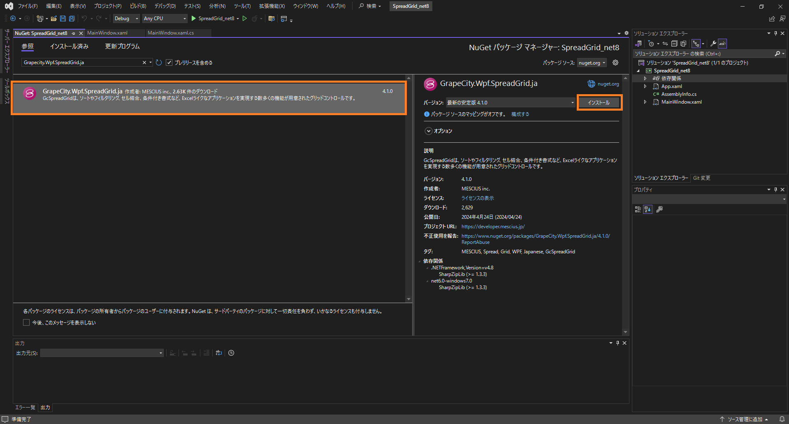Click the Save file icon

coord(63,19)
